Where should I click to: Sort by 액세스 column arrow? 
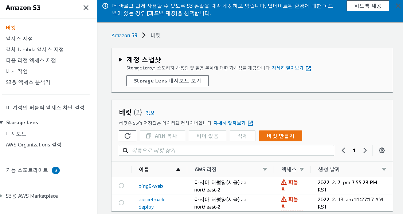click(302, 169)
